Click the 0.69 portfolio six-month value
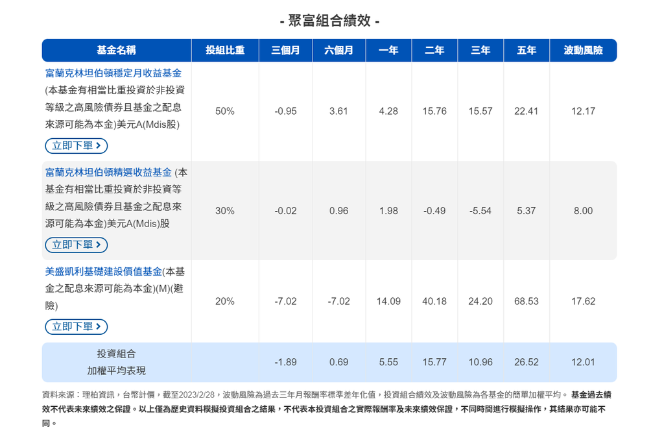 pos(338,362)
